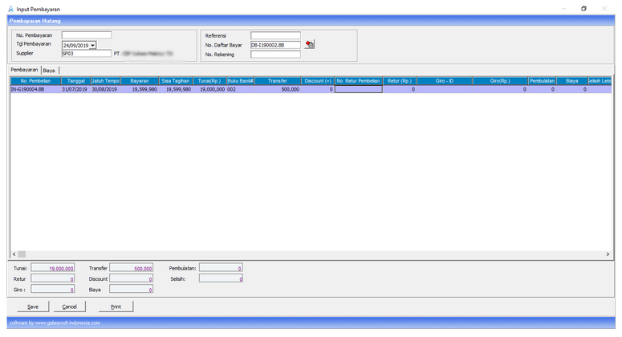The width and height of the screenshot is (622, 337).
Task: Click the lookup icon beside No. Daftar Bayar
Action: coord(310,45)
